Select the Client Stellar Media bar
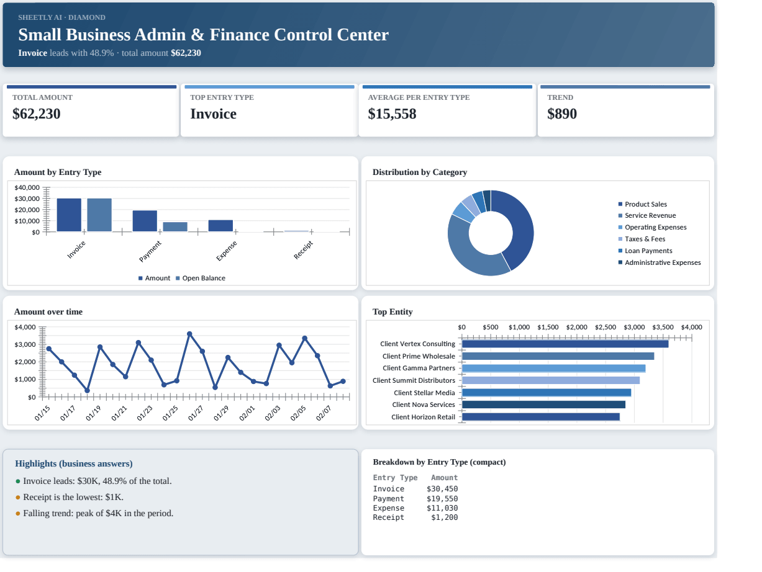Screen dimensions: 762x572 (547, 393)
